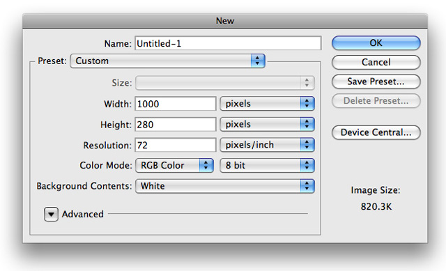
Task: Click the Height value field showing 280
Action: tap(175, 125)
